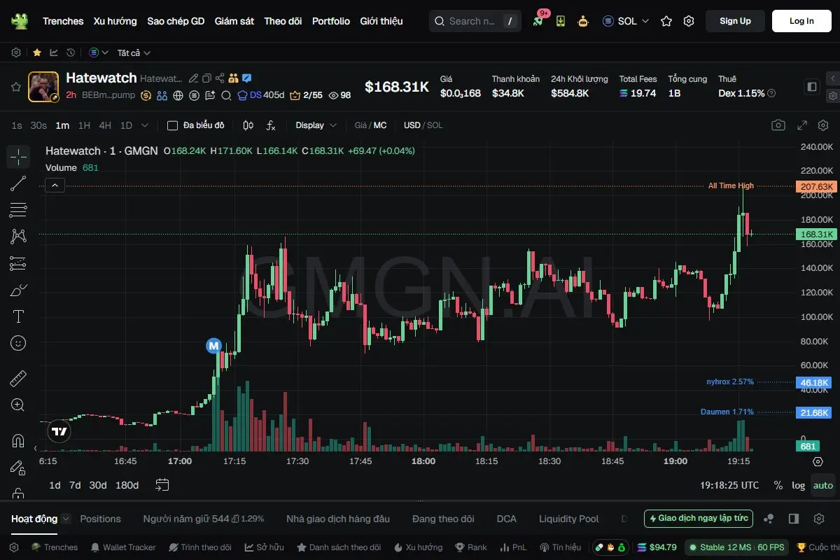The width and height of the screenshot is (840, 560).
Task: Collapse the right side panel arrow
Action: click(x=832, y=78)
